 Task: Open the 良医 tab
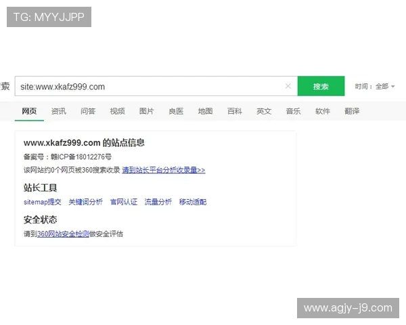point(176,111)
